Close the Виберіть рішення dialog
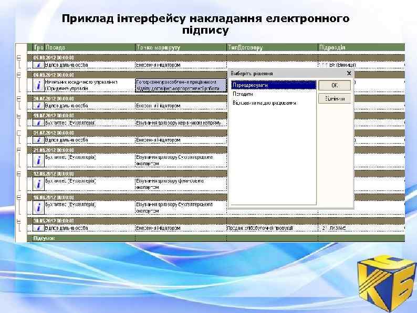The width and height of the screenshot is (417, 313). [x=349, y=73]
